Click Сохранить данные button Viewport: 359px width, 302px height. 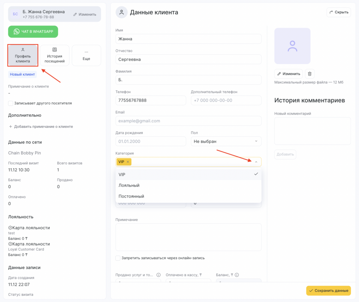pyautogui.click(x=328, y=291)
